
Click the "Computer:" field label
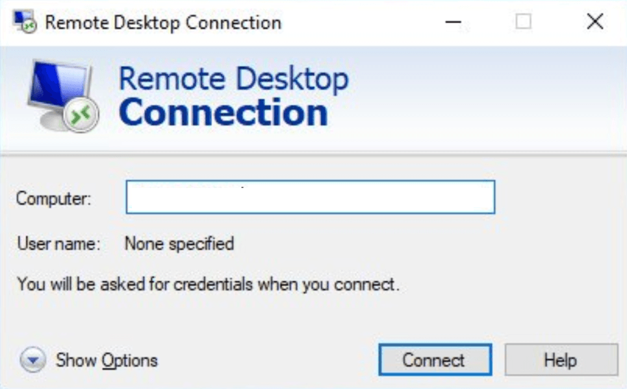[x=54, y=198]
